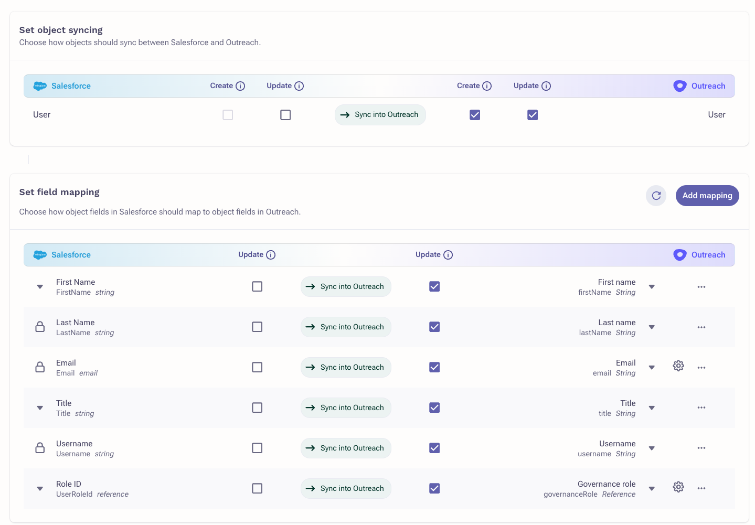Change sync direction for User object

click(x=380, y=115)
